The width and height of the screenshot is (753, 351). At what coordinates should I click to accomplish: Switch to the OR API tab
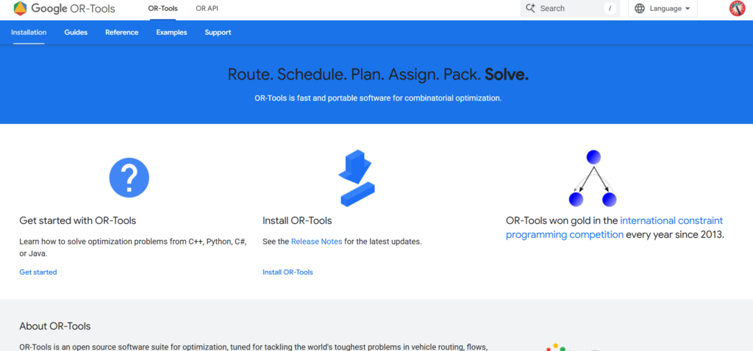click(x=207, y=8)
